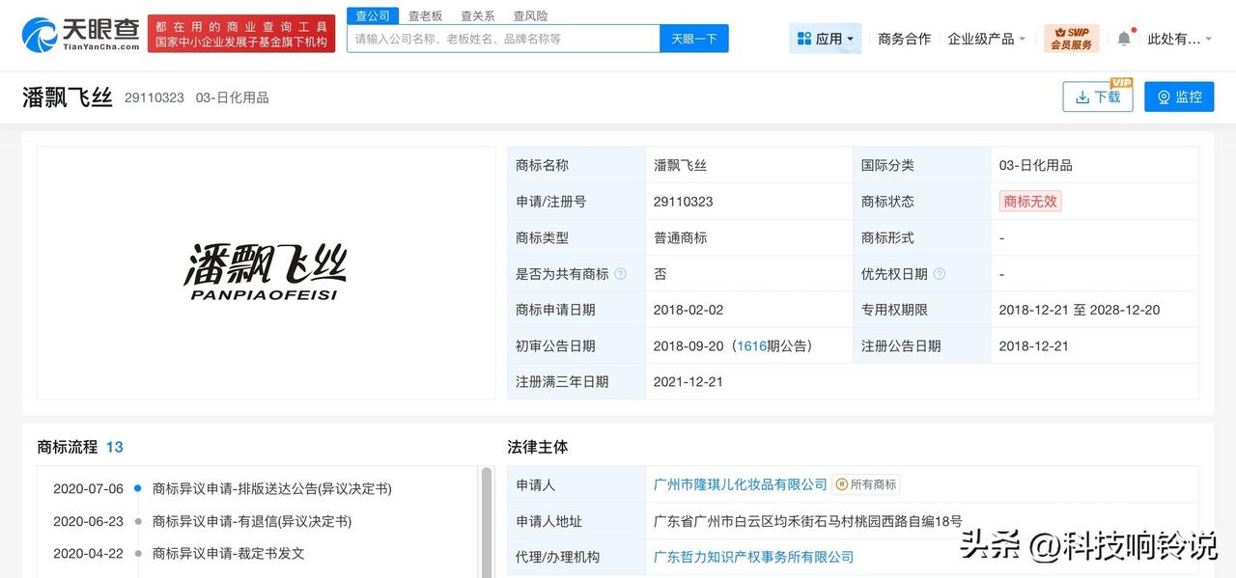Switch to the 查风险 search tab
This screenshot has height=578, width=1236.
pyautogui.click(x=530, y=15)
